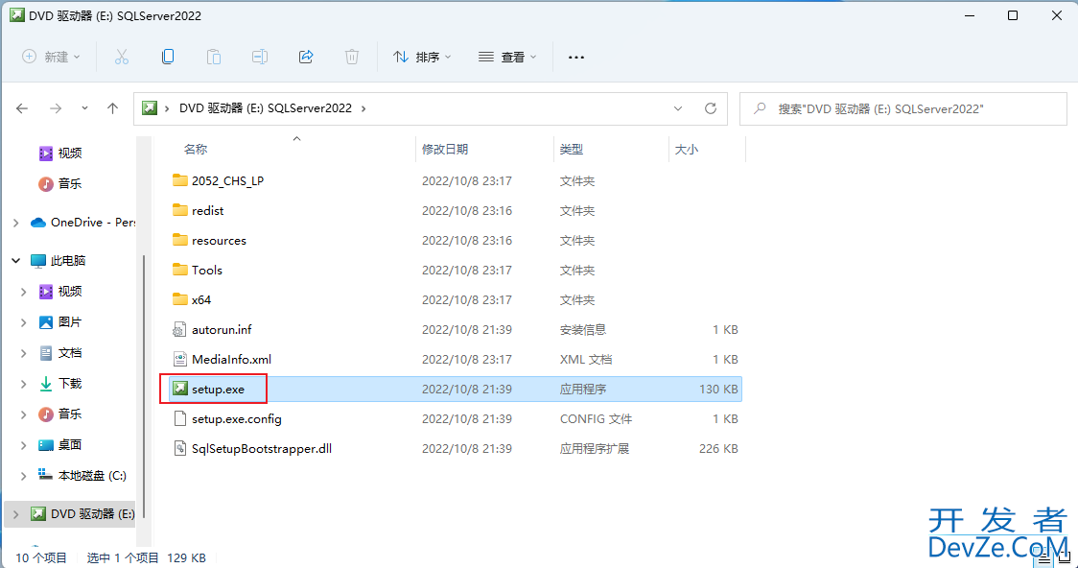Click breadcrumb DVD 驱动器 (E:) SQLServer2022
1078x568 pixels.
(266, 108)
